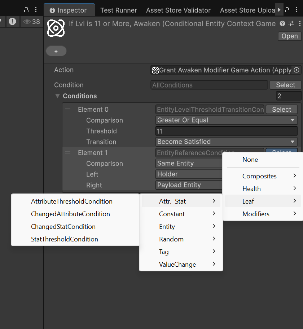Open the Greater Or Equal comparison dropdown
303x329 pixels.
[227, 120]
